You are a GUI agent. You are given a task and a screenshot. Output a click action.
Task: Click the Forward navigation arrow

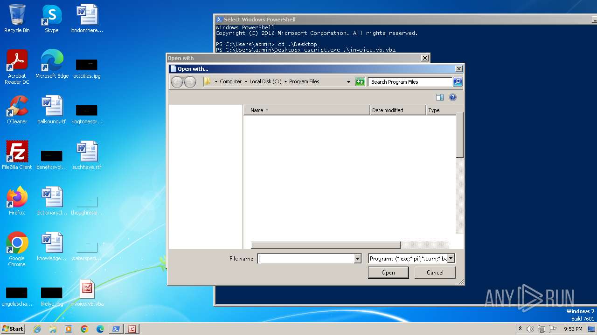coord(190,82)
